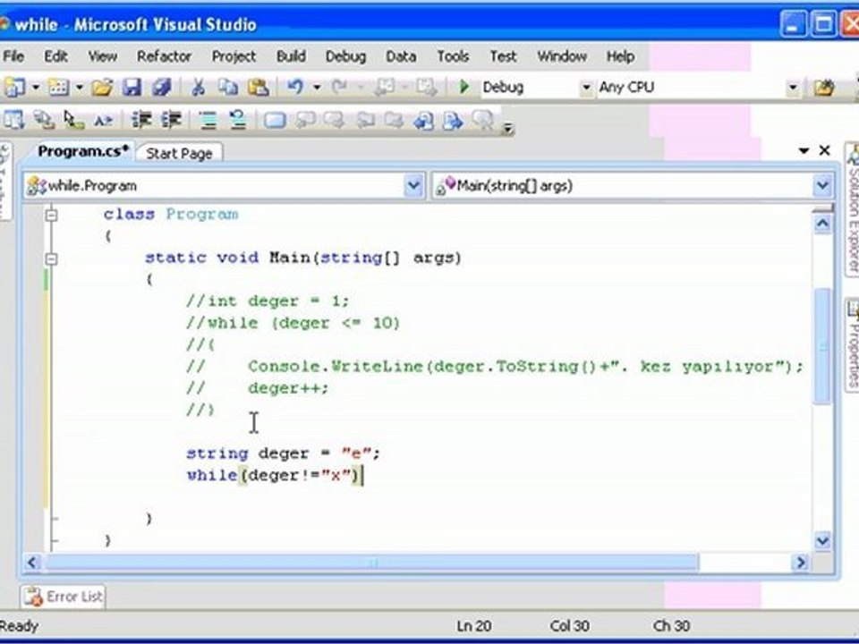Open the Refactor menu

pos(164,56)
